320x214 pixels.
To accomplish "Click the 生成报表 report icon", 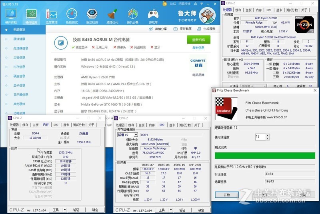I will click(199, 29).
